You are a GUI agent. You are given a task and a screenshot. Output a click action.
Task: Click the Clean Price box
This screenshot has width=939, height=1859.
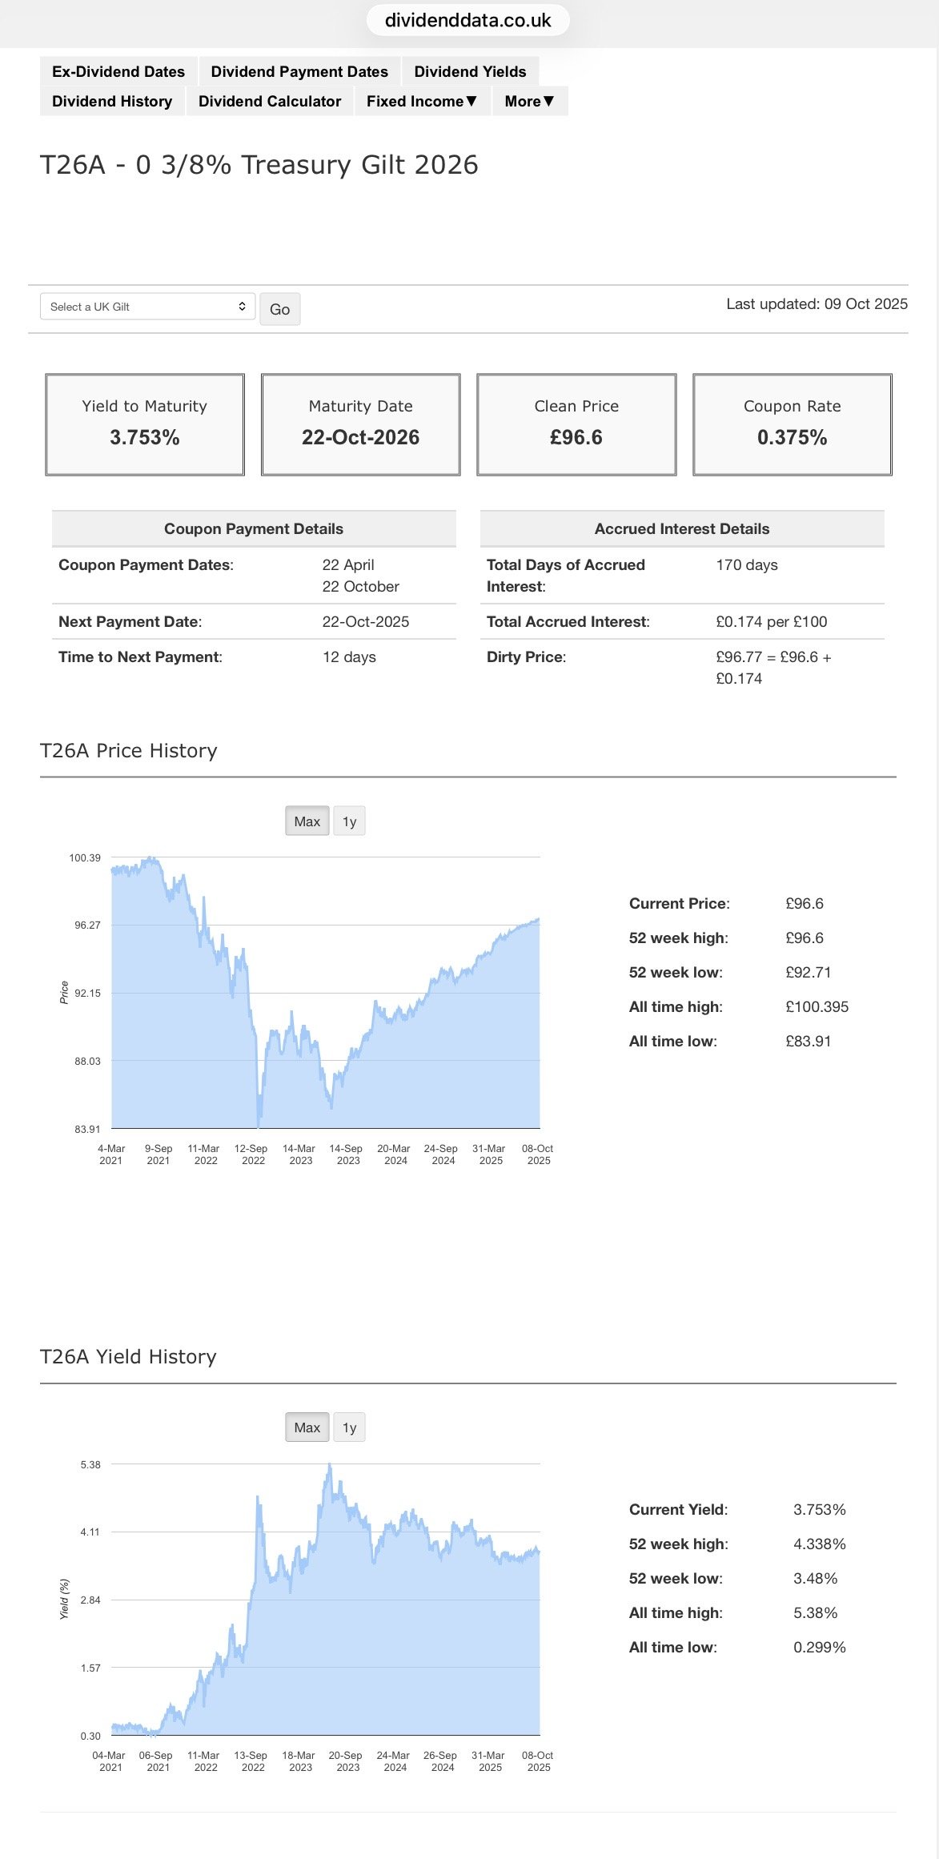coord(576,424)
